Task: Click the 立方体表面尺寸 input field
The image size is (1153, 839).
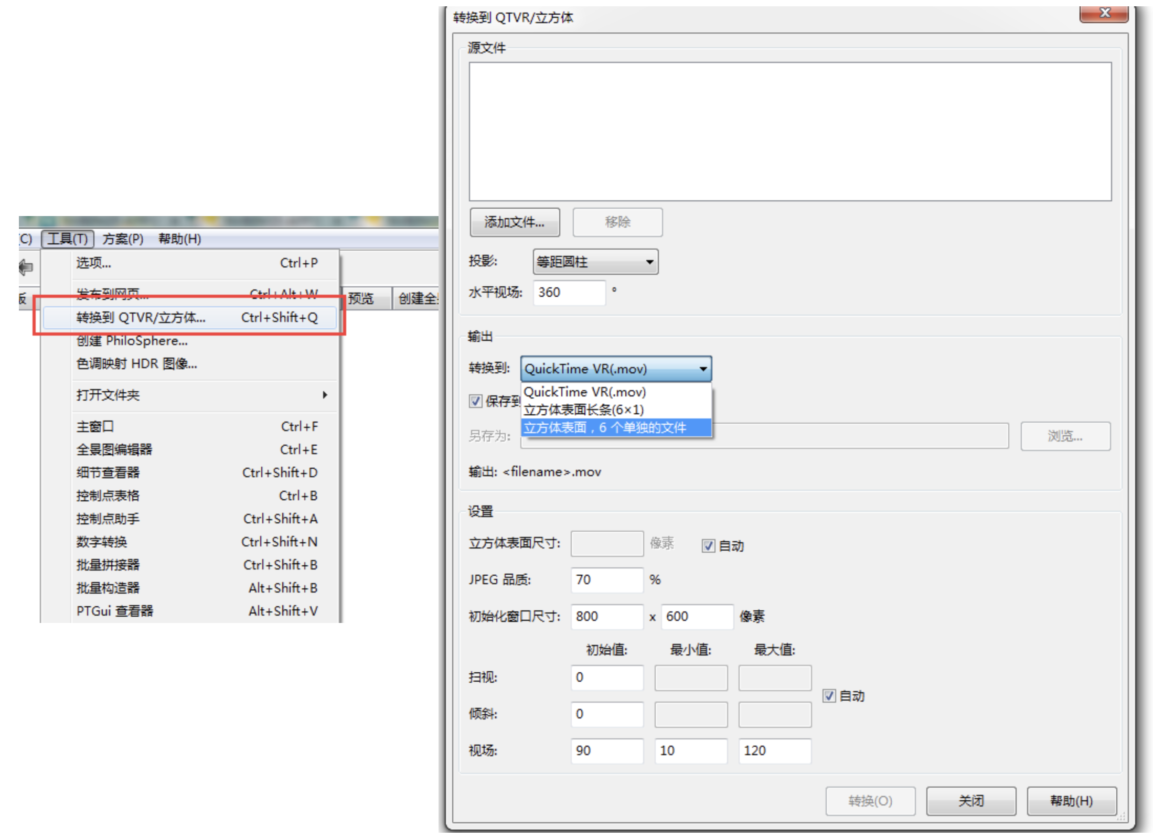Action: [x=607, y=543]
